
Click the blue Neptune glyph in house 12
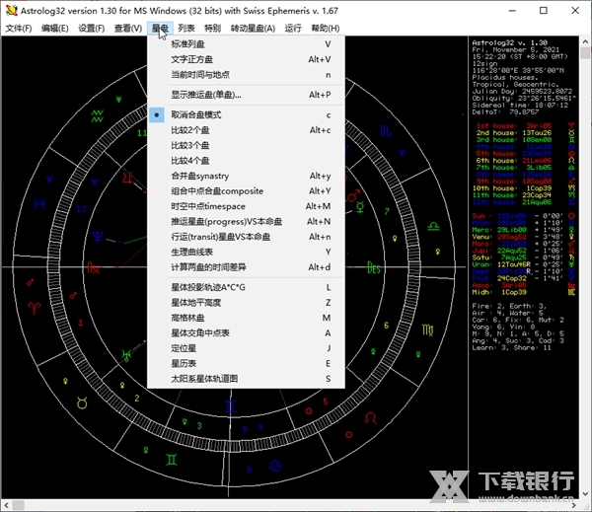[x=98, y=237]
